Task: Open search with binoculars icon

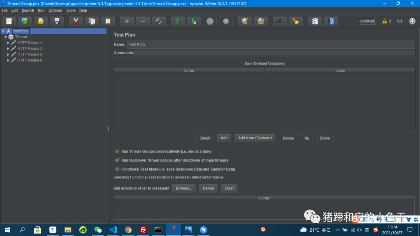Action: [x=280, y=21]
